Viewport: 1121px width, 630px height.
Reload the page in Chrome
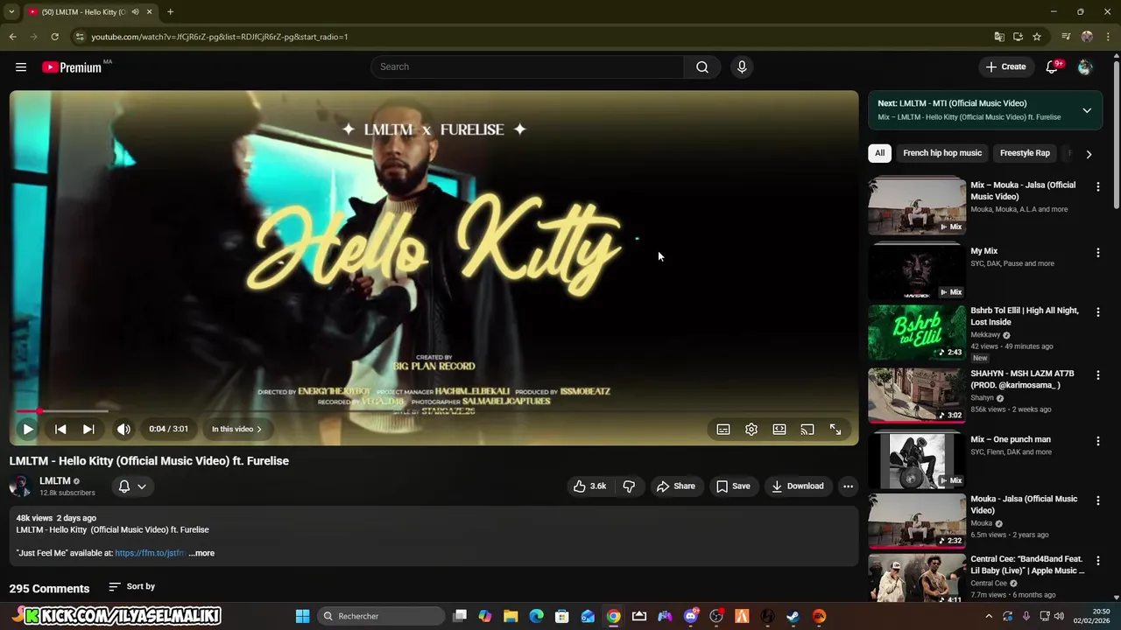pos(54,37)
